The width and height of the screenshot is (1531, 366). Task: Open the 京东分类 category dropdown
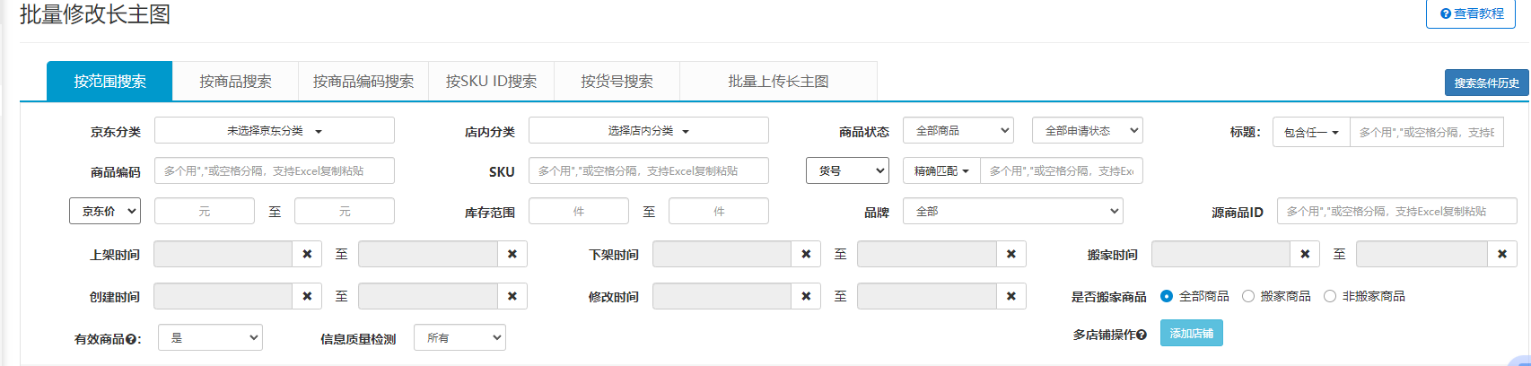coord(274,130)
